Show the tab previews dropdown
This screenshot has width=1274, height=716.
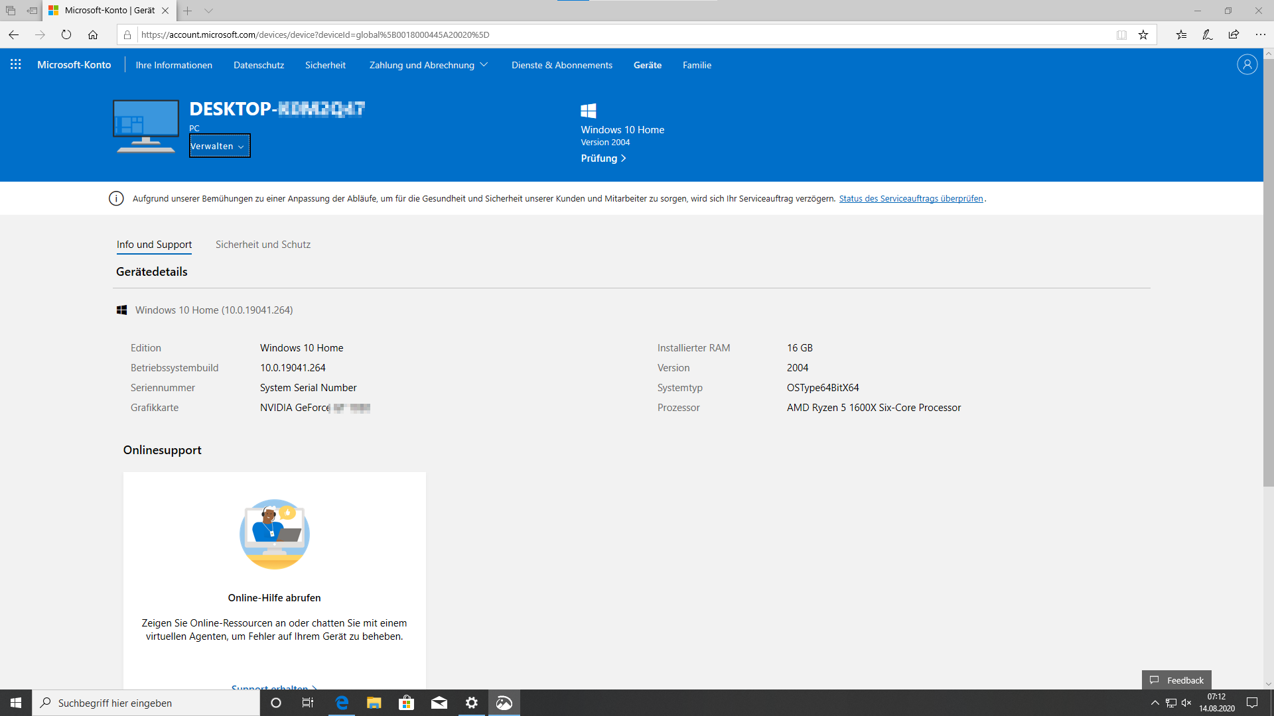[208, 11]
